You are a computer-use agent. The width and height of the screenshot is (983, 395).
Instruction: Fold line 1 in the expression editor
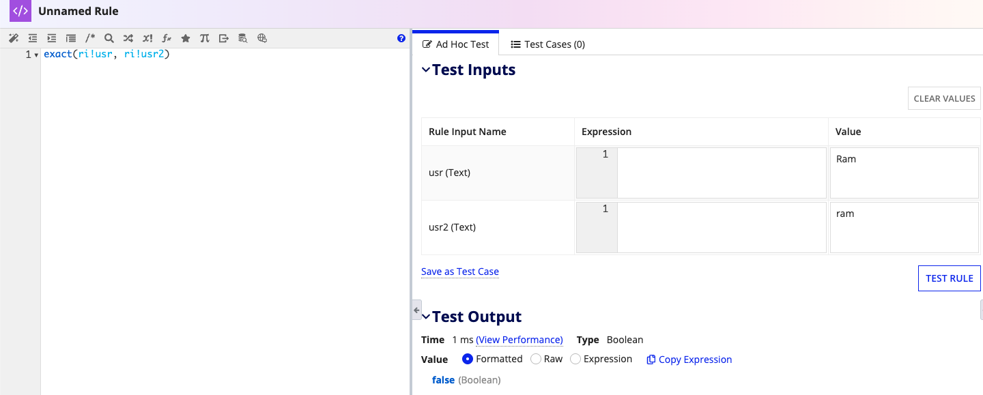[36, 55]
